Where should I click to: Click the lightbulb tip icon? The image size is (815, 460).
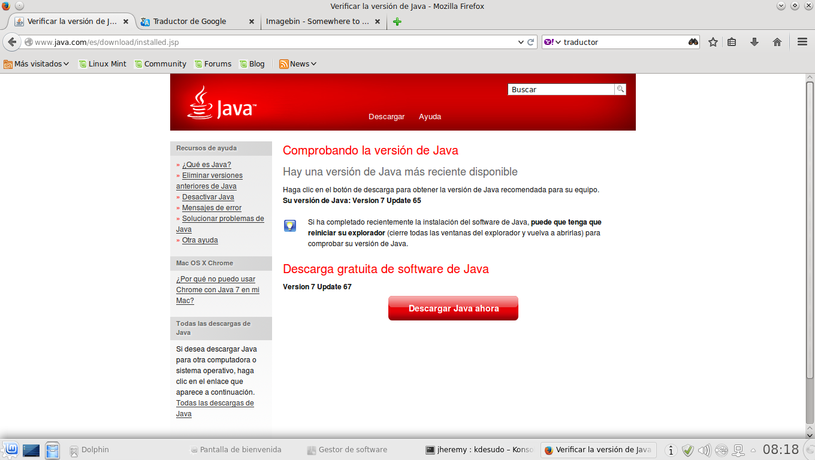[x=290, y=226]
